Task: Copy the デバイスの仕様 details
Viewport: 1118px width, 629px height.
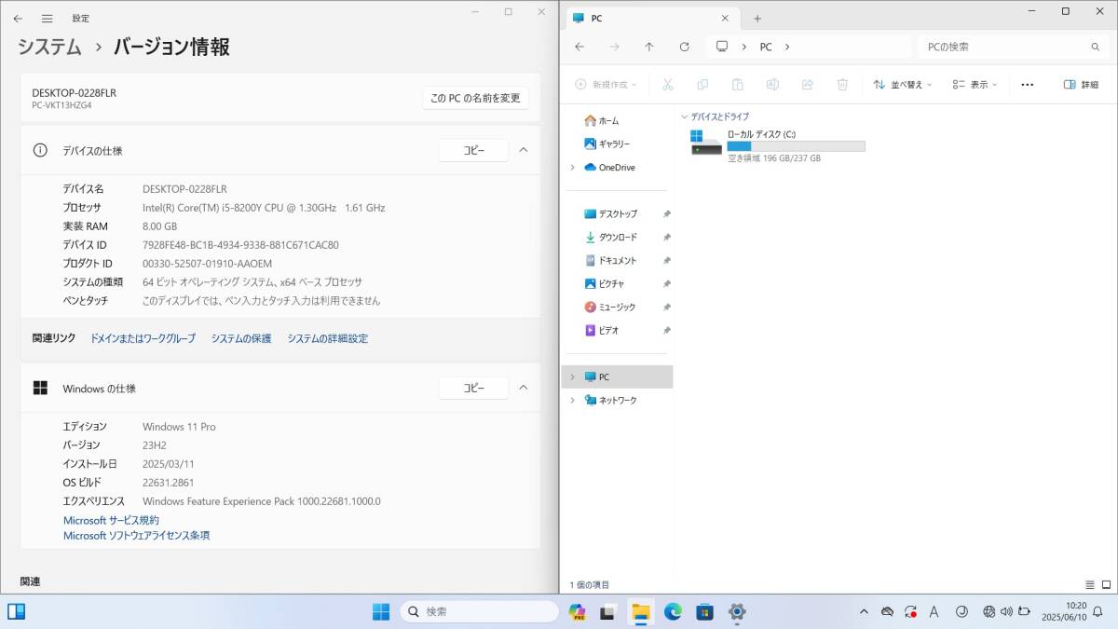Action: [x=473, y=150]
